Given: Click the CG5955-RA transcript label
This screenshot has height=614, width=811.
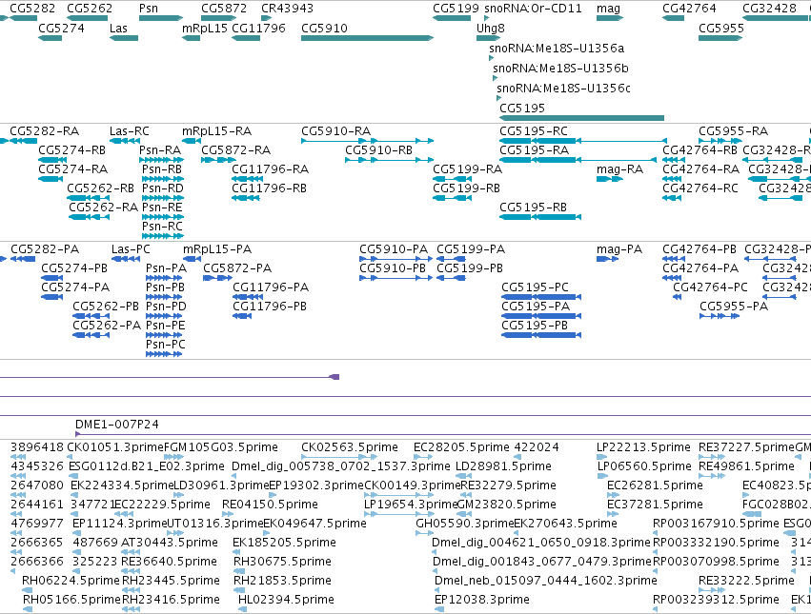Looking at the screenshot, I should pyautogui.click(x=734, y=131).
